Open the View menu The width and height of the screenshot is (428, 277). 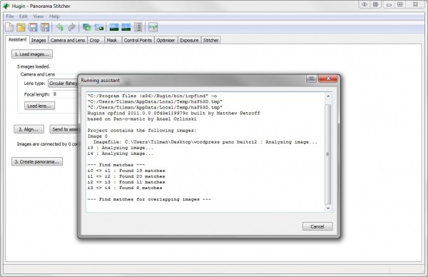point(39,16)
